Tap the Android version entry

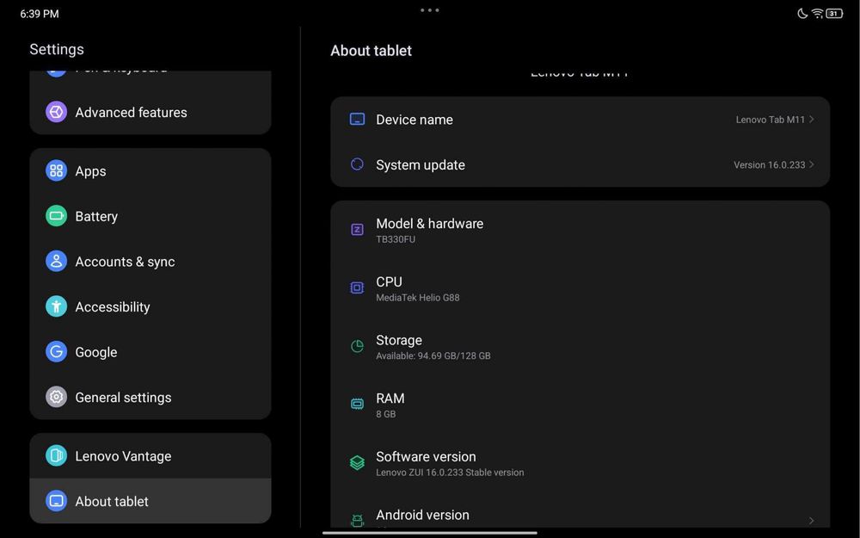[x=580, y=510]
